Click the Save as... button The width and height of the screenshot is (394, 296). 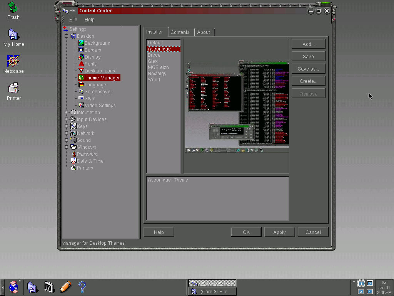pos(308,69)
